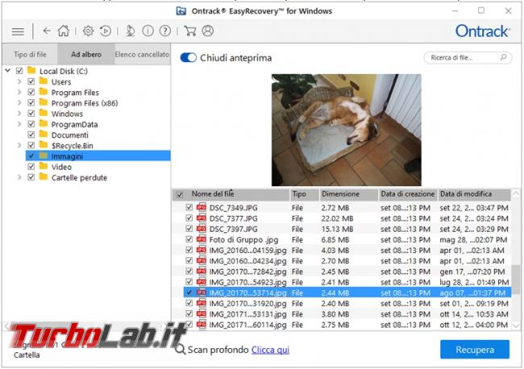Viewport: 524px width, 369px height.
Task: Uncheck the Program Files checkbox
Action: point(31,92)
